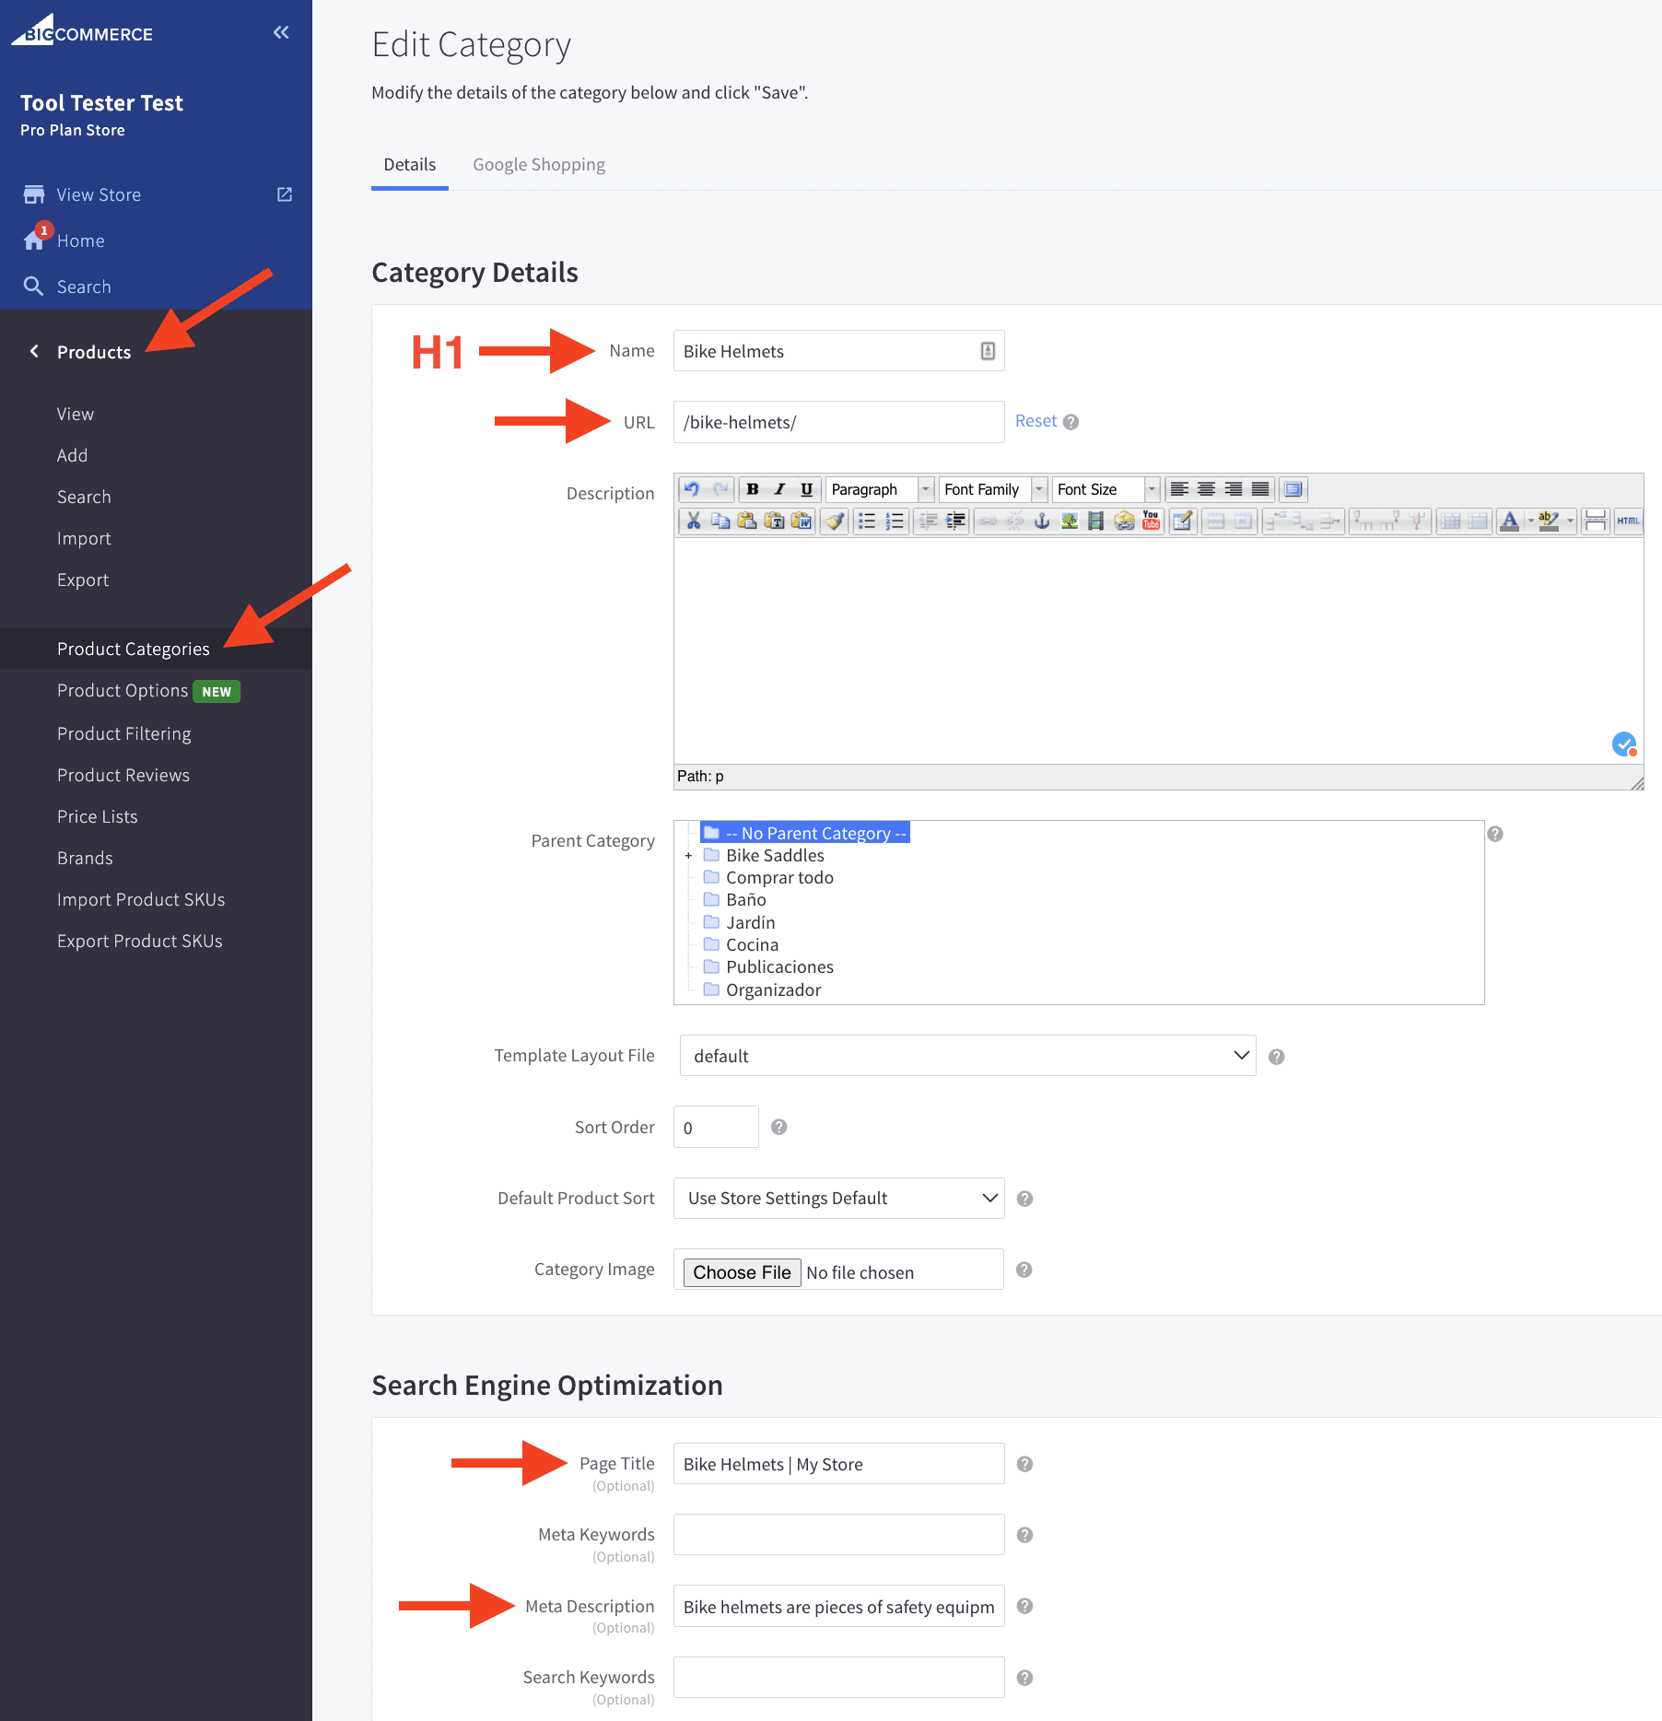This screenshot has height=1721, width=1662.
Task: Open store in new tab via external-link icon
Action: click(x=285, y=194)
